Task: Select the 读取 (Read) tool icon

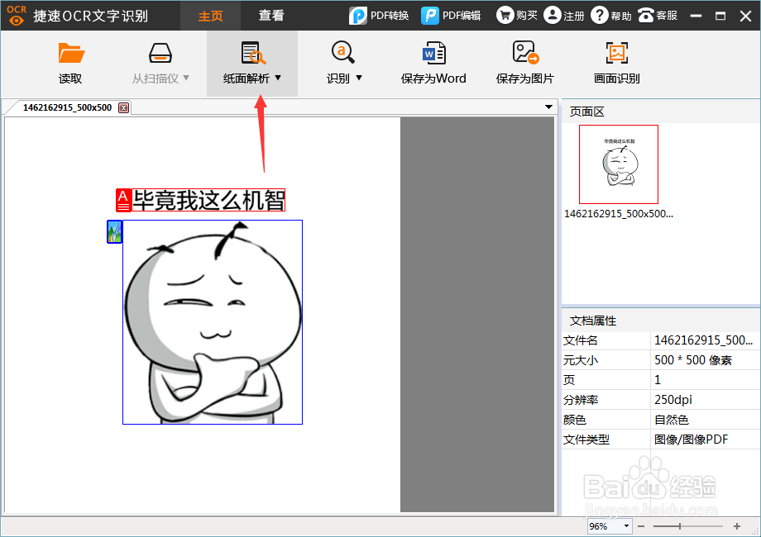Action: point(70,51)
